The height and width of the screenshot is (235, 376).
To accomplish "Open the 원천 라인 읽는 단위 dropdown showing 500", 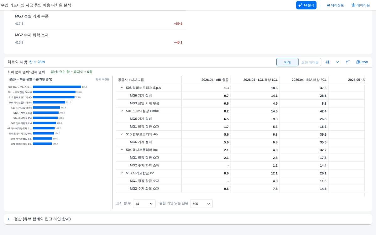I will [201, 204].
